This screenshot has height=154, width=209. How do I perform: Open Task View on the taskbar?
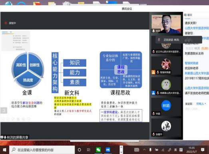click(x=89, y=150)
